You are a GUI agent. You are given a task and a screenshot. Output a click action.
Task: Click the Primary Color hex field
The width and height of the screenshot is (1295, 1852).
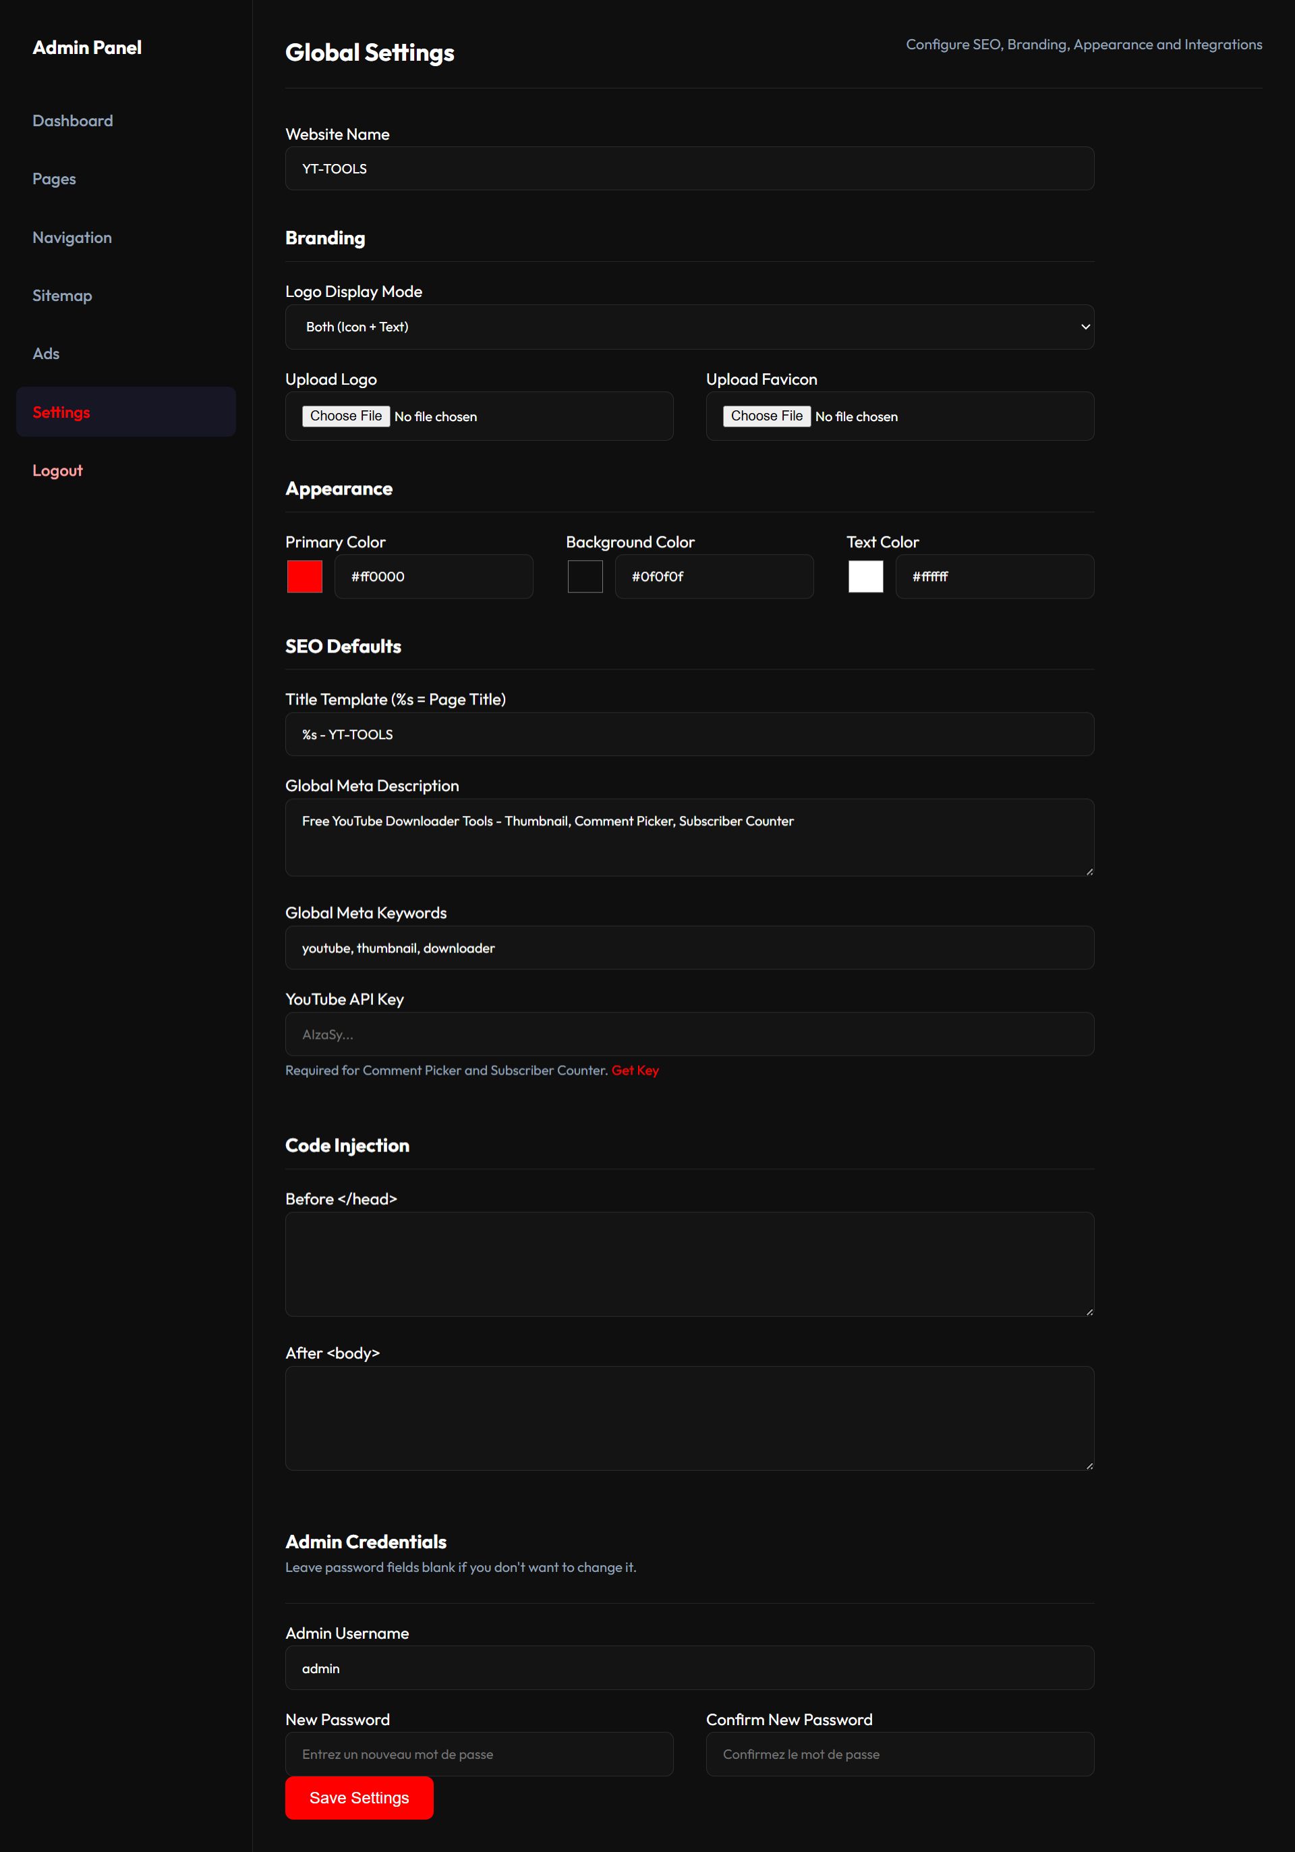point(434,577)
